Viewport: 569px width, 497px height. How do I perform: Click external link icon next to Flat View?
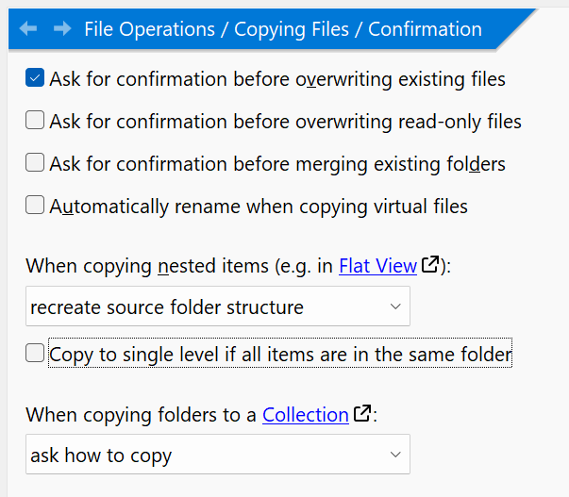tap(430, 264)
